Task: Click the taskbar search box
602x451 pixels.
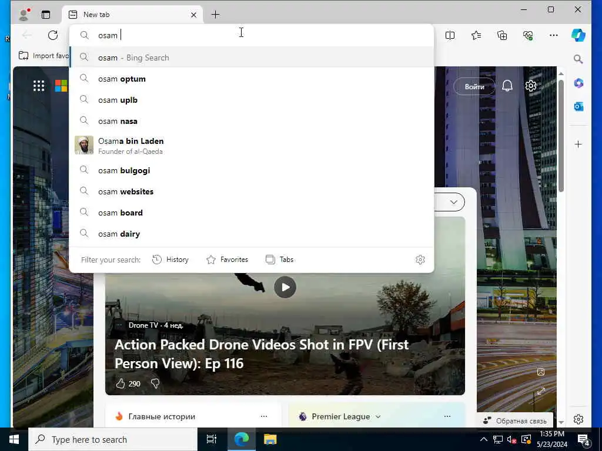Action: pyautogui.click(x=113, y=439)
